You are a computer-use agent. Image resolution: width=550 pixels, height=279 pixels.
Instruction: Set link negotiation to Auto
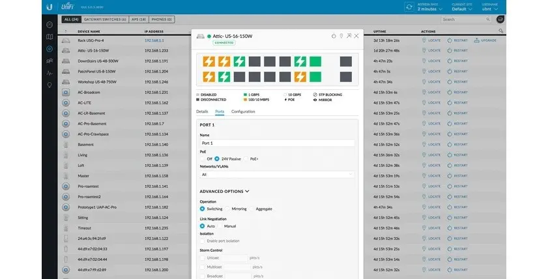click(203, 226)
